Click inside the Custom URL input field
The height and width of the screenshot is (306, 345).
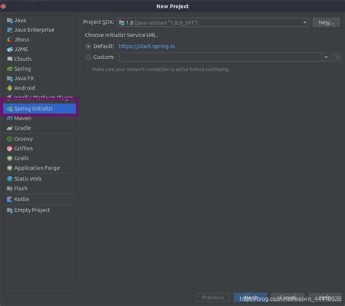point(221,58)
